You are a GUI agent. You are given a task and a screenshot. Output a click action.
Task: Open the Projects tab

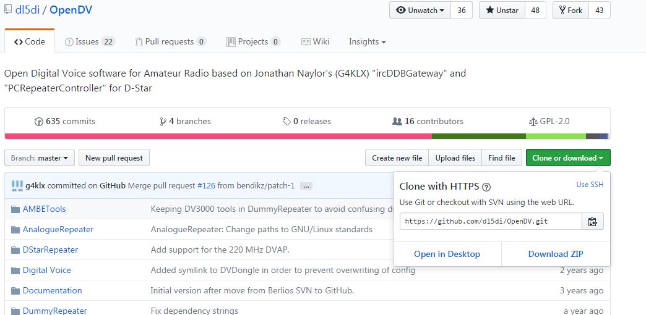(253, 41)
